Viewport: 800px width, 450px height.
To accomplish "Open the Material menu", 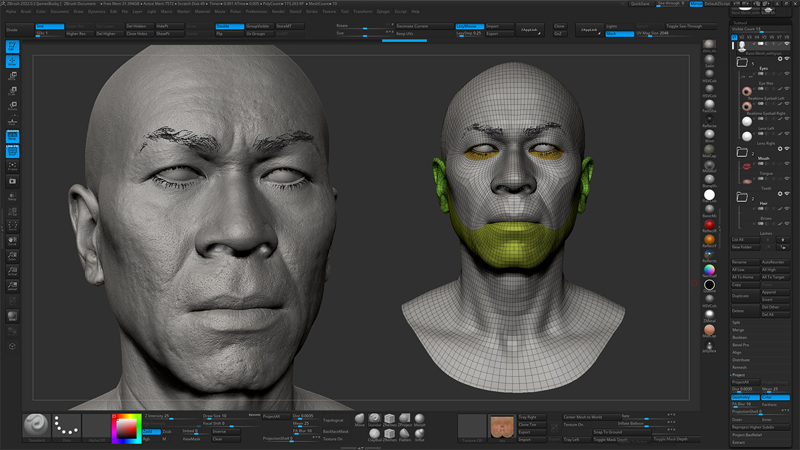I will tap(202, 11).
